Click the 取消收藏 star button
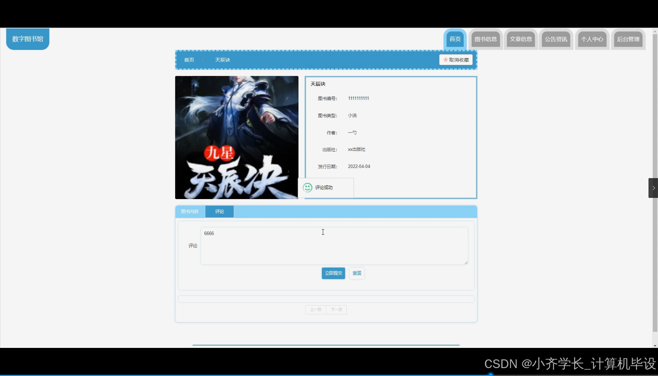Screen dimensions: 658x376 (456, 60)
